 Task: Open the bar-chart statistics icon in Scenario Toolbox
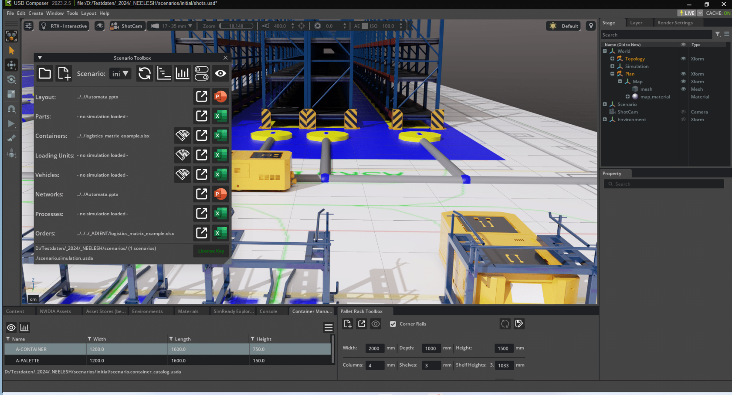point(182,73)
